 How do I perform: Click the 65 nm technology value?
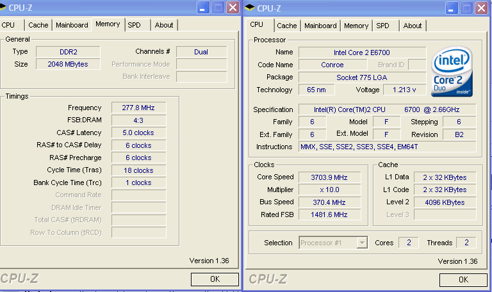(316, 90)
